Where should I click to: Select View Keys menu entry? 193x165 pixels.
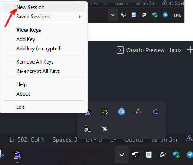coord(44,30)
